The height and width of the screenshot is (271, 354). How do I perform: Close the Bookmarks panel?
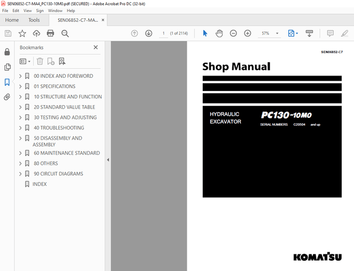(96, 47)
